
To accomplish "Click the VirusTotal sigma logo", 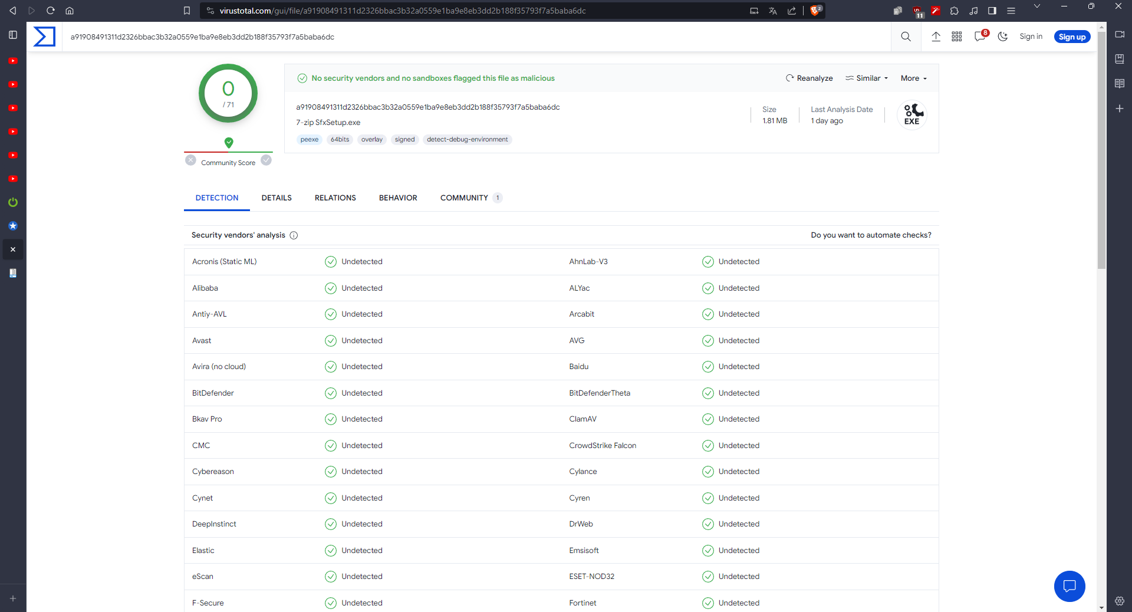I will pos(44,37).
